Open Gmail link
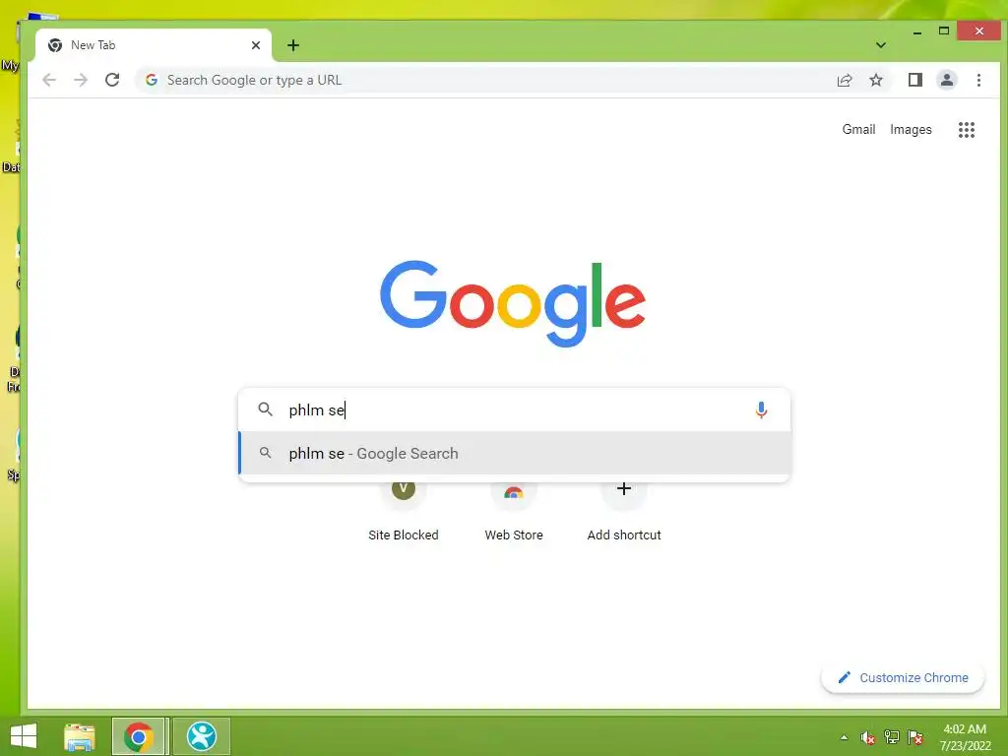This screenshot has height=756, width=1008. (858, 129)
